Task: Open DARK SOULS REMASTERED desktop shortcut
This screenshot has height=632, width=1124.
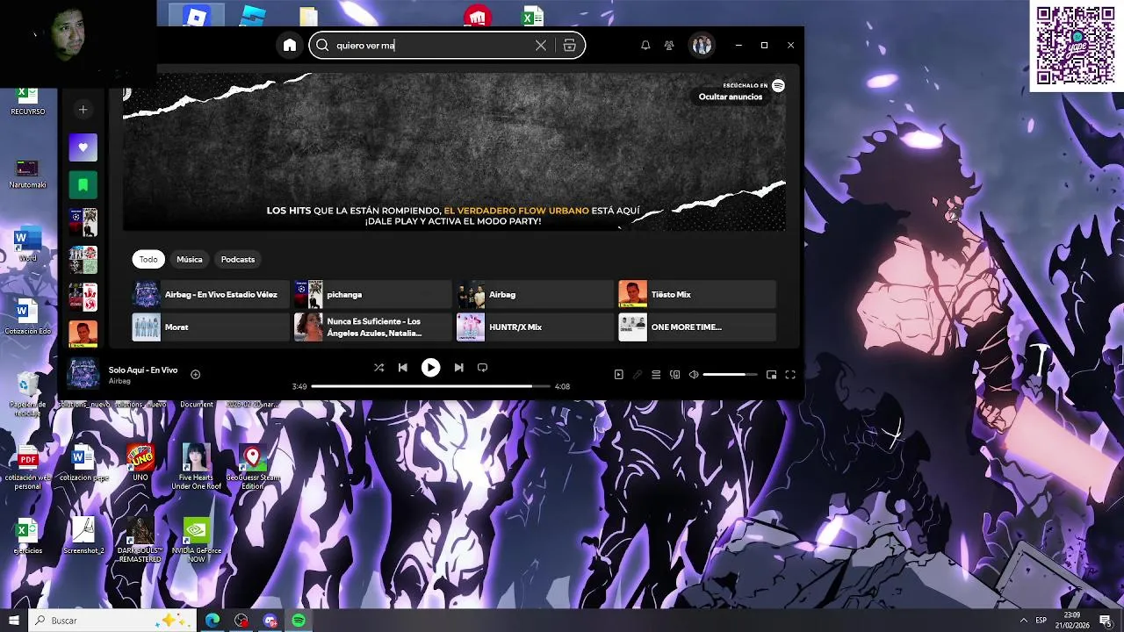Action: 140,540
